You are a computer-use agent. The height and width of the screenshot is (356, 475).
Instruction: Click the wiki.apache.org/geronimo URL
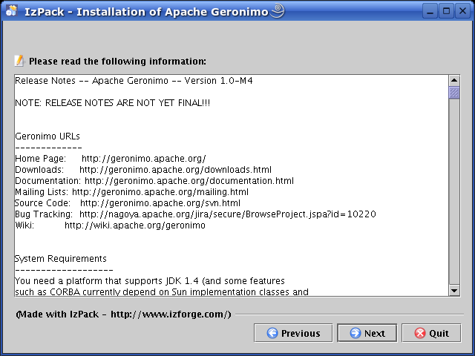tap(134, 225)
